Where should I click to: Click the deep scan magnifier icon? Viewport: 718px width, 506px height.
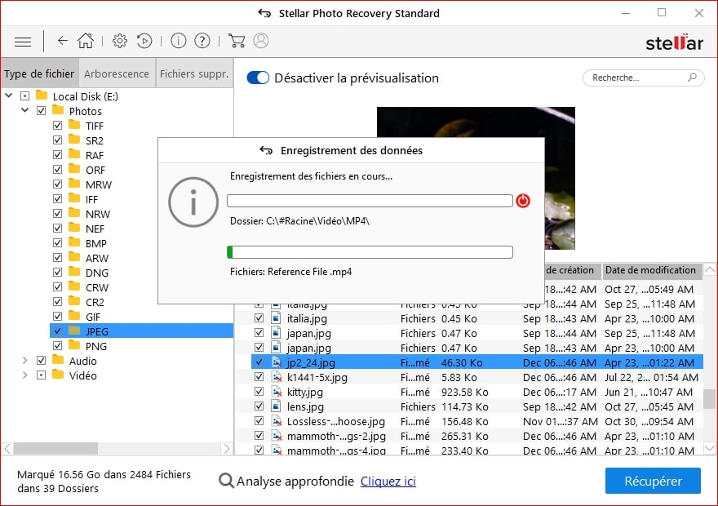click(x=226, y=481)
